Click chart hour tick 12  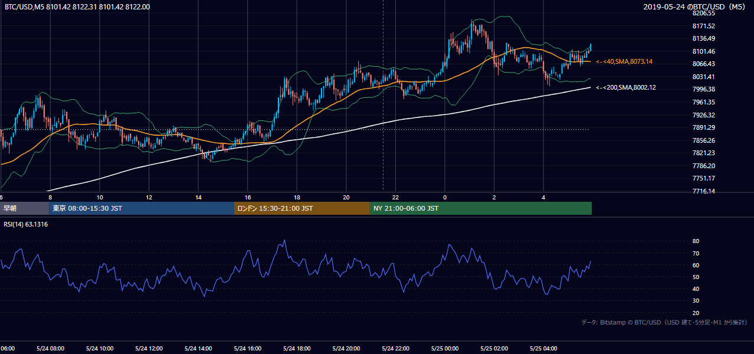149,198
